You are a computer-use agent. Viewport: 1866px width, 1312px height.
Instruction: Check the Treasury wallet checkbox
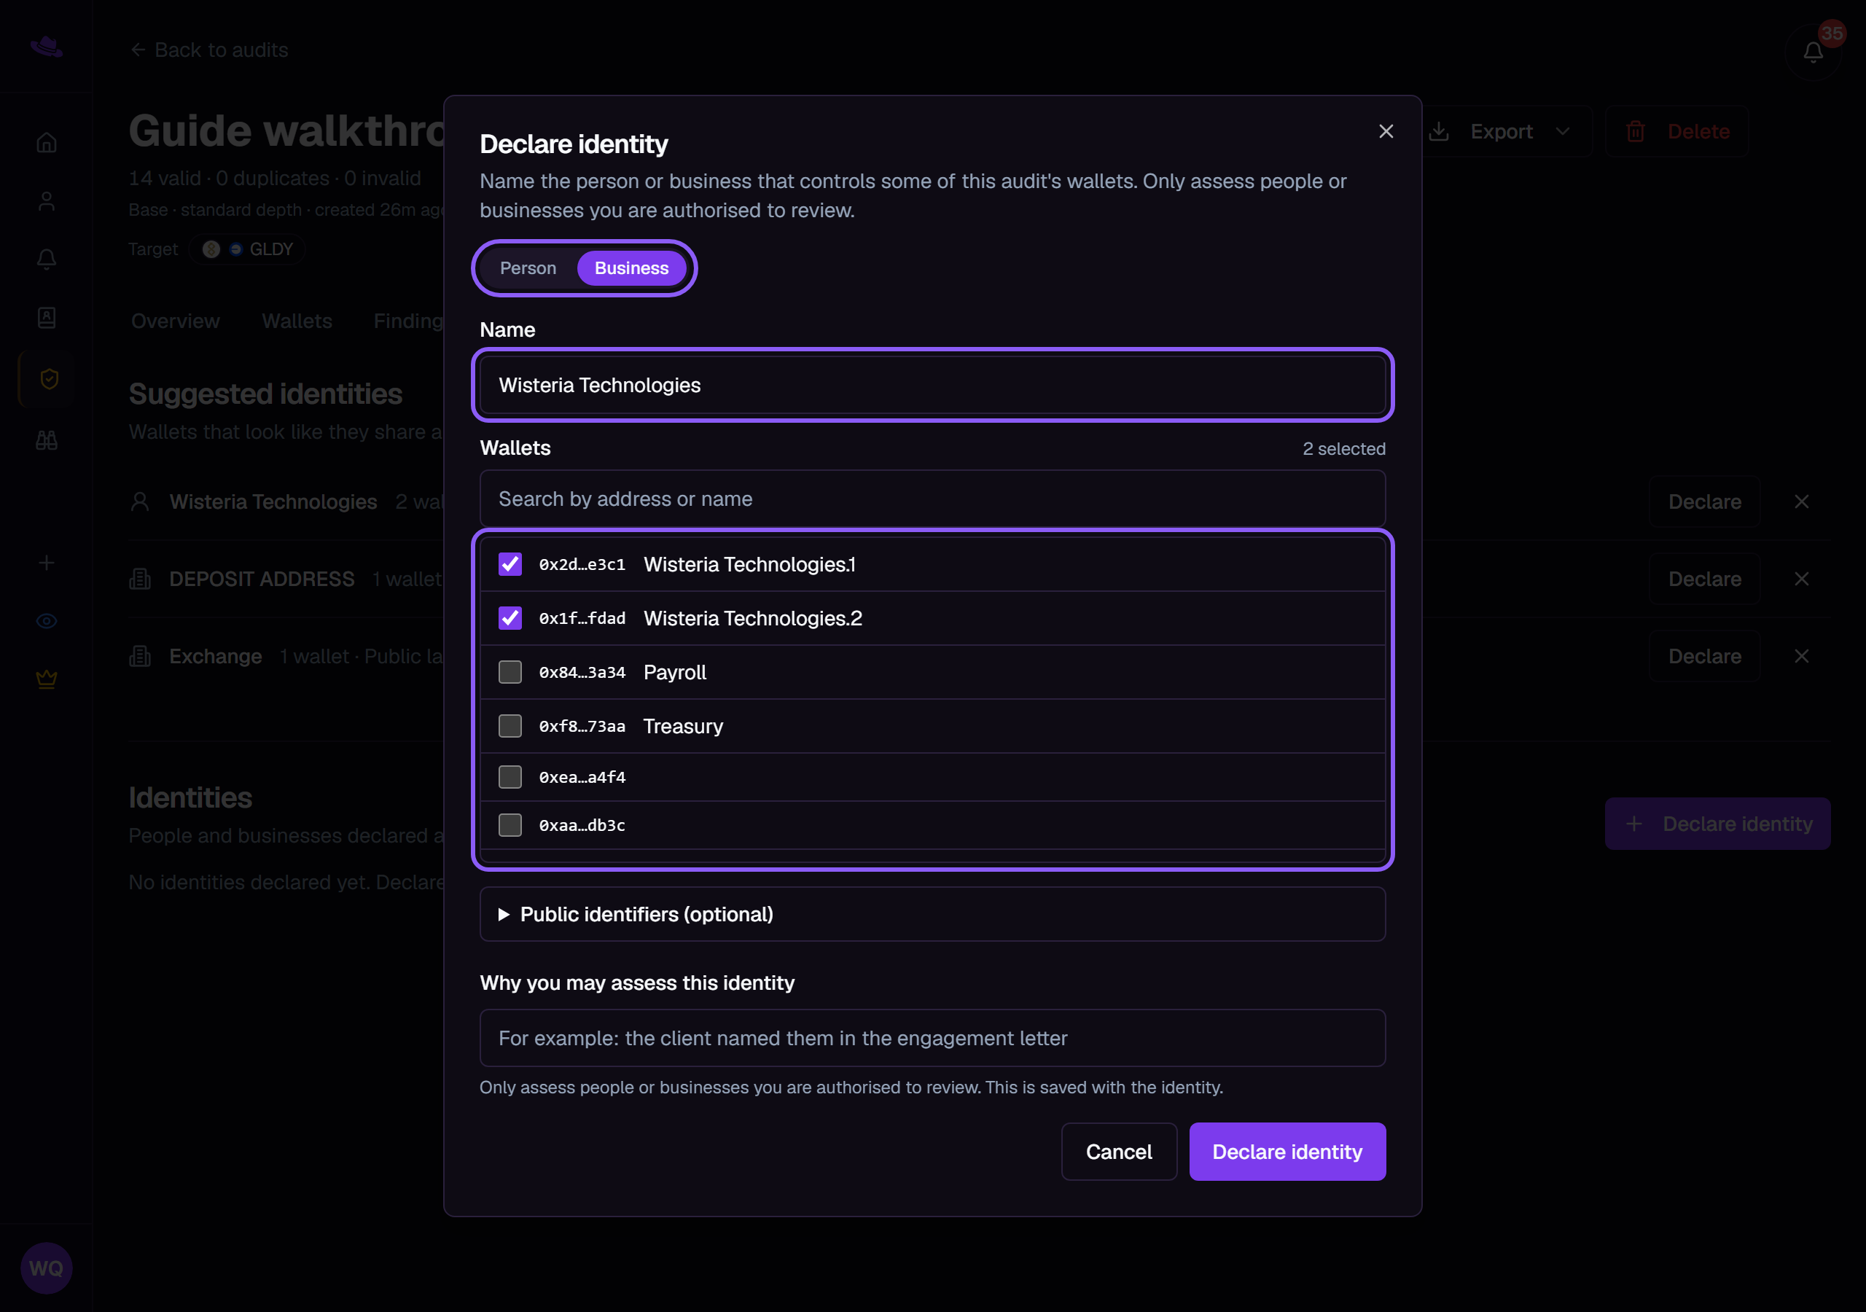[x=510, y=726]
